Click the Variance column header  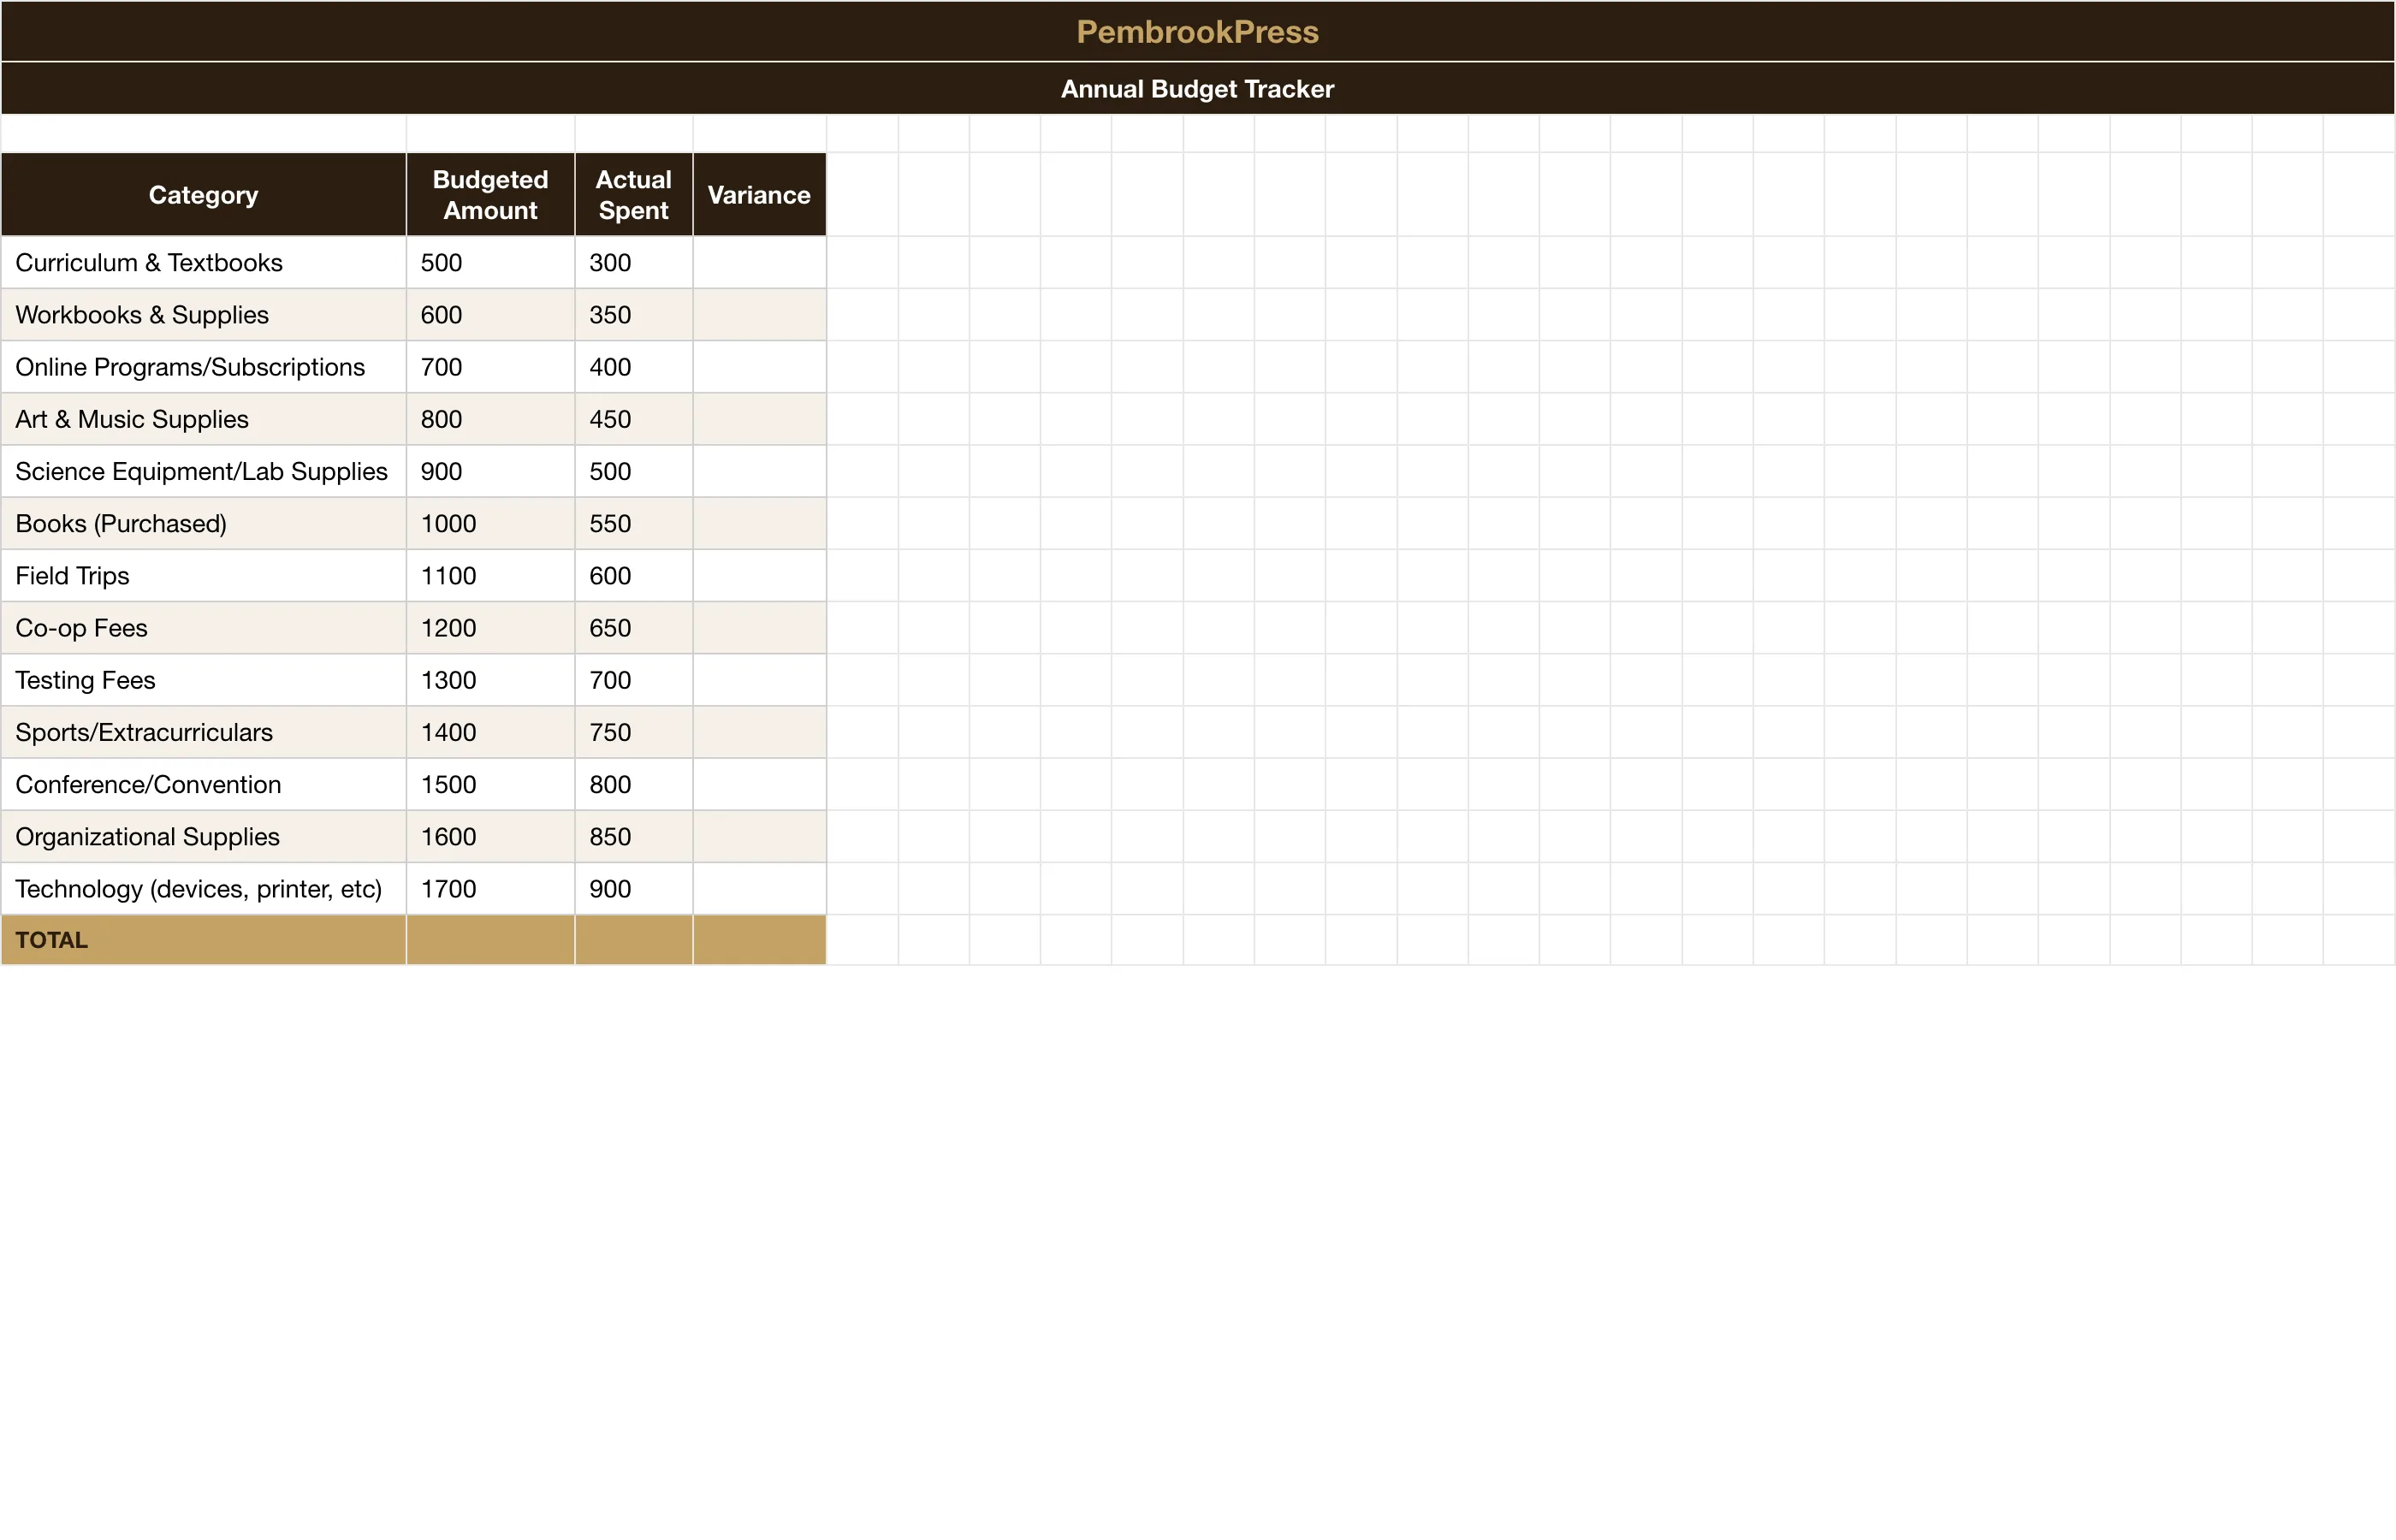pyautogui.click(x=759, y=195)
